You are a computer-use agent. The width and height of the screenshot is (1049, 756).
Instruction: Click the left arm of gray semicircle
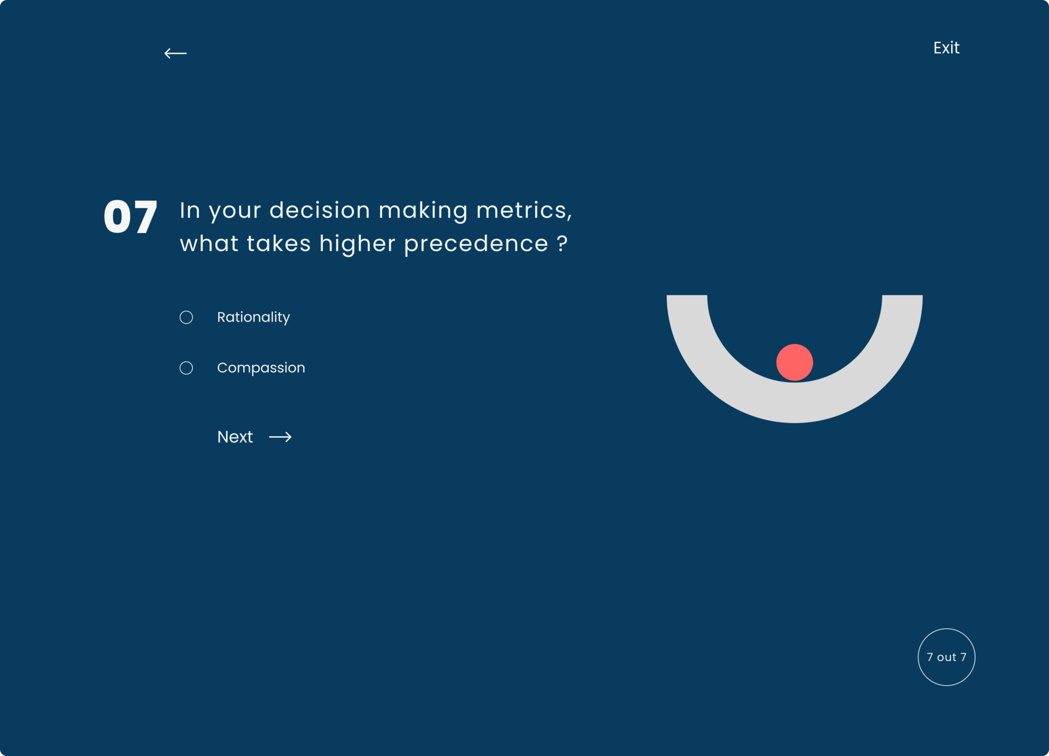[688, 312]
